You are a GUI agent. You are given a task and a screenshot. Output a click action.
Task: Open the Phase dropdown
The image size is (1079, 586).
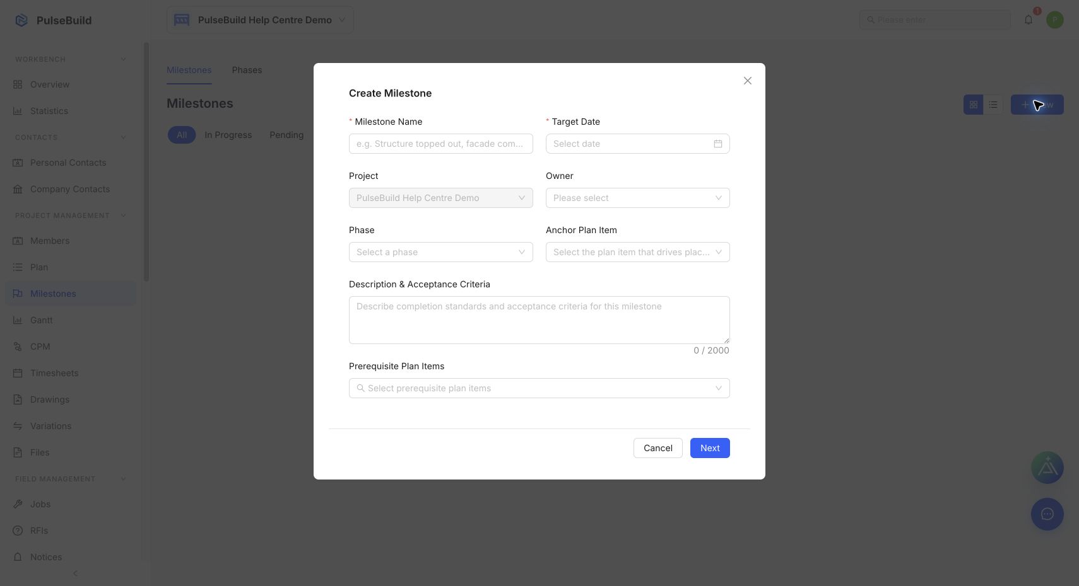[441, 252]
